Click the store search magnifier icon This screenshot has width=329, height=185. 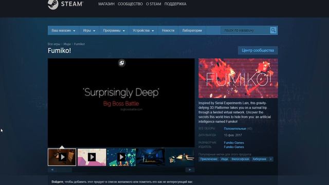tap(273, 30)
